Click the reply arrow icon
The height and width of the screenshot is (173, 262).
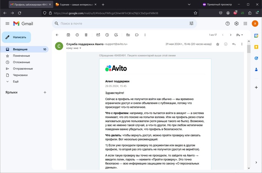click(234, 44)
